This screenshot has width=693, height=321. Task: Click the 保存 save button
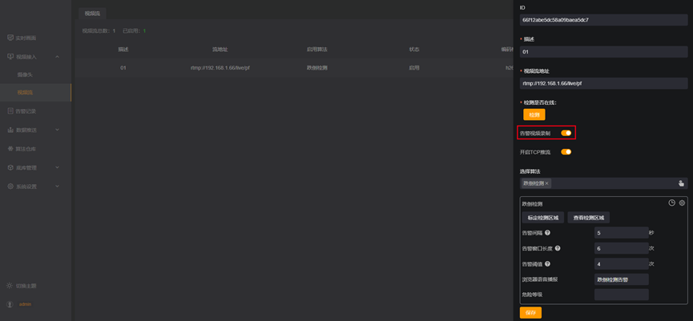(530, 313)
